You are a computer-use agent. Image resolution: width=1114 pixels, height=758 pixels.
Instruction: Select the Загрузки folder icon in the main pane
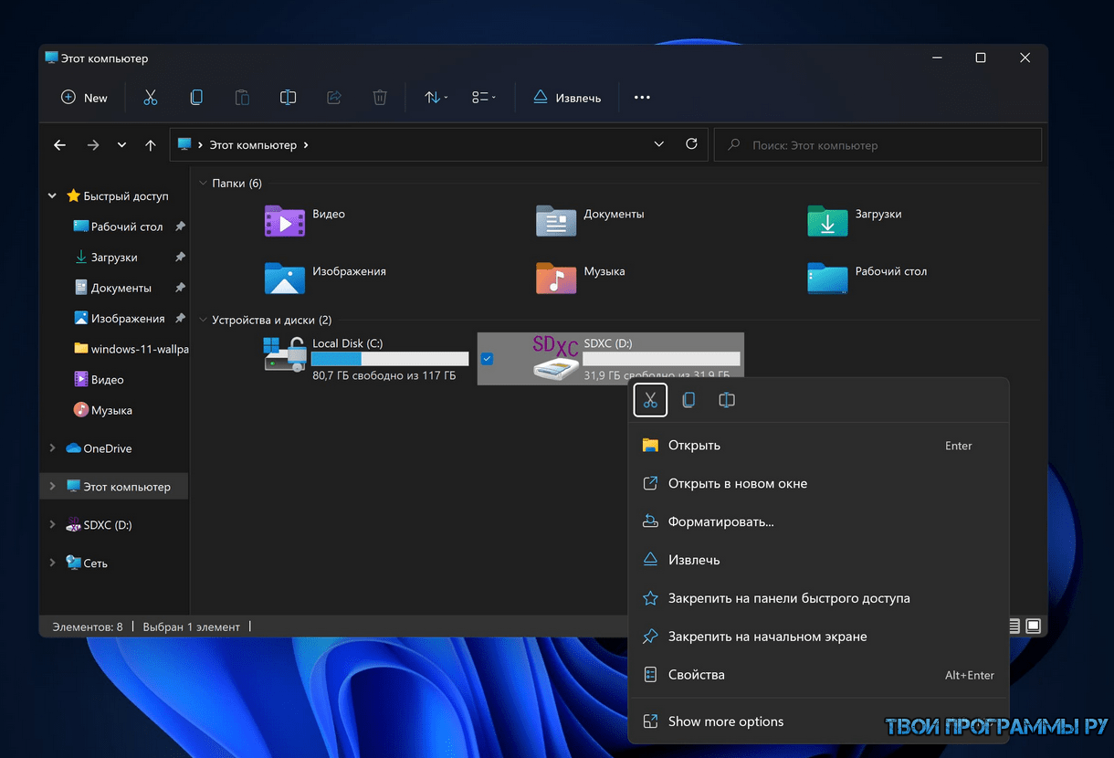click(827, 221)
